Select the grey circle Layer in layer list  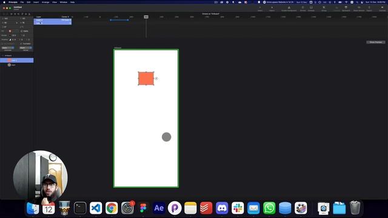(16, 65)
